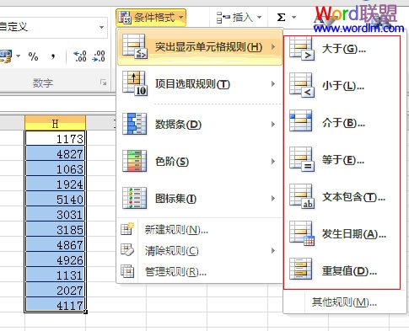Click the less than rule icon

click(x=302, y=85)
